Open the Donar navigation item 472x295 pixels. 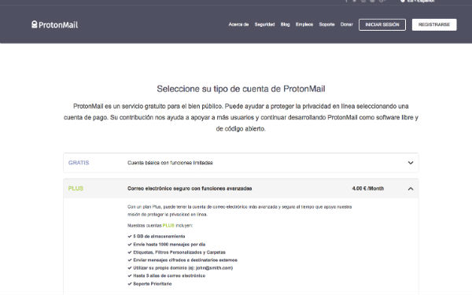coord(346,24)
